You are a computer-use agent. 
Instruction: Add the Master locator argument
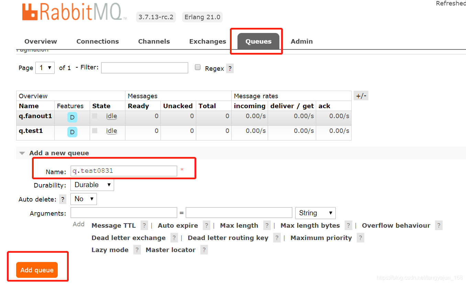click(170, 250)
